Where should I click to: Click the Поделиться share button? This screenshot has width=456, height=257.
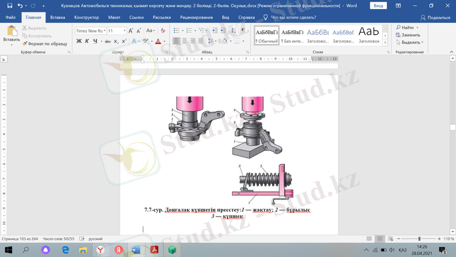[x=435, y=18]
